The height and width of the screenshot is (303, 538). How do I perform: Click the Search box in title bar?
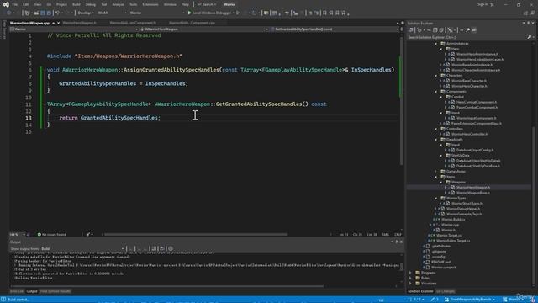click(207, 4)
